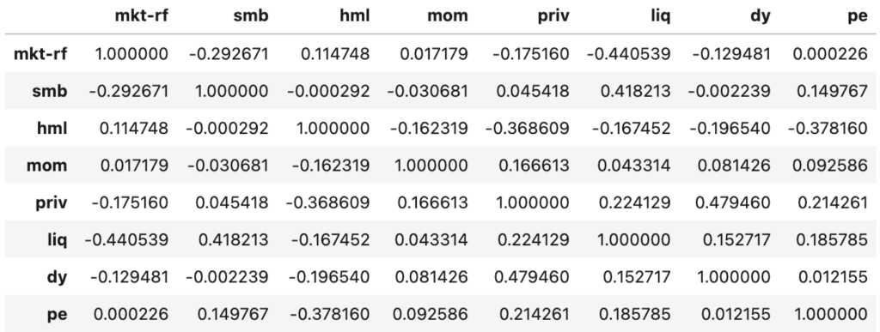
Task: Click the mkt-rf column header
Action: pyautogui.click(x=141, y=15)
